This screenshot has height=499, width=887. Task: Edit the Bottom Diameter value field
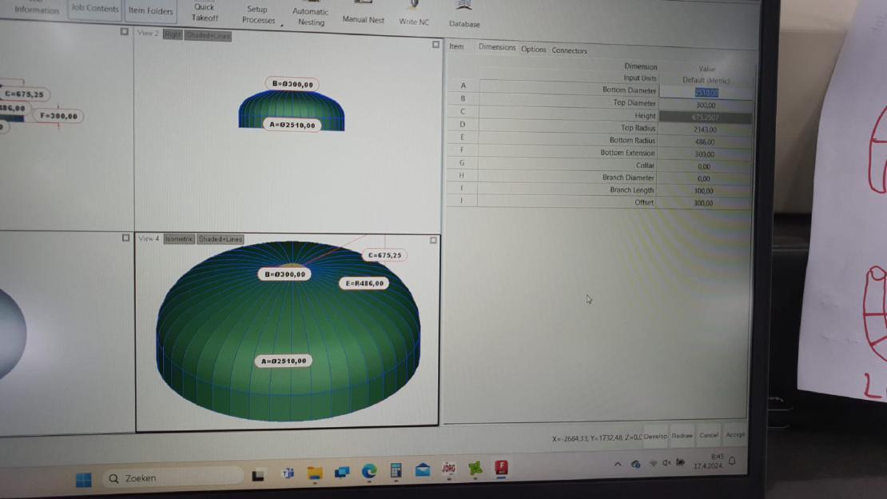(706, 92)
